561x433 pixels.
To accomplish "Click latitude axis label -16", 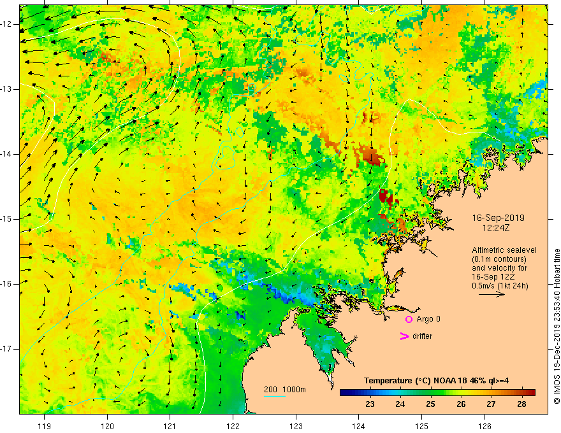I will point(7,284).
